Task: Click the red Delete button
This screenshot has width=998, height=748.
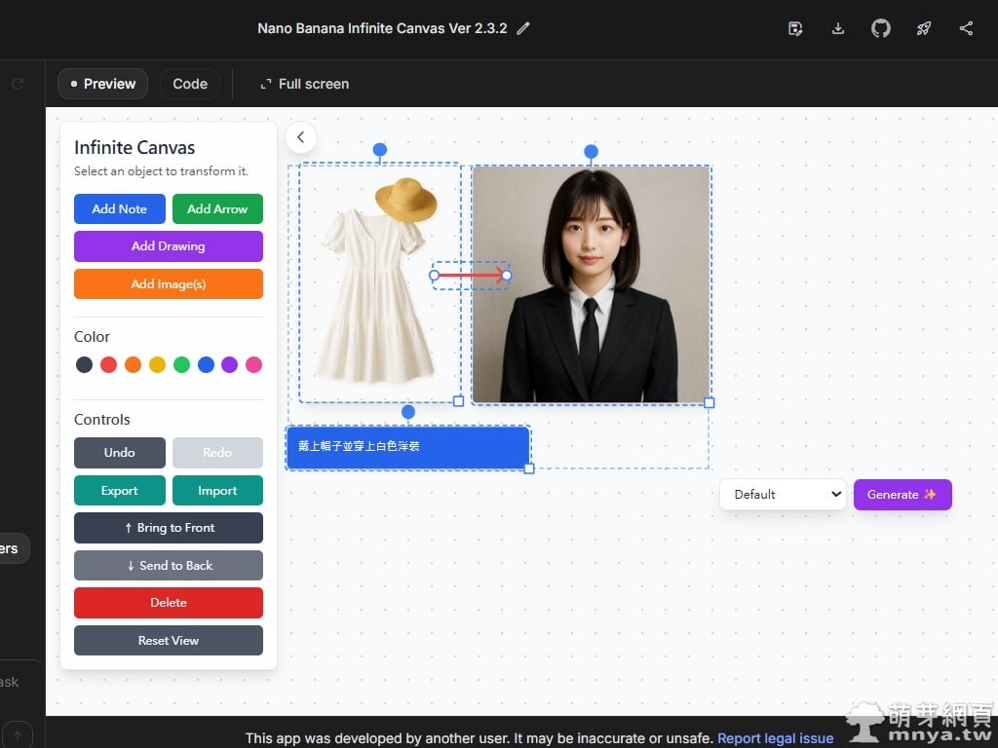Action: [169, 603]
